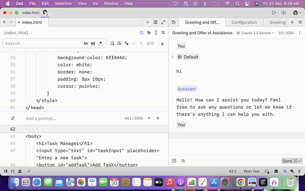Open Safari from the dock
305x191 pixels.
(x=37, y=182)
